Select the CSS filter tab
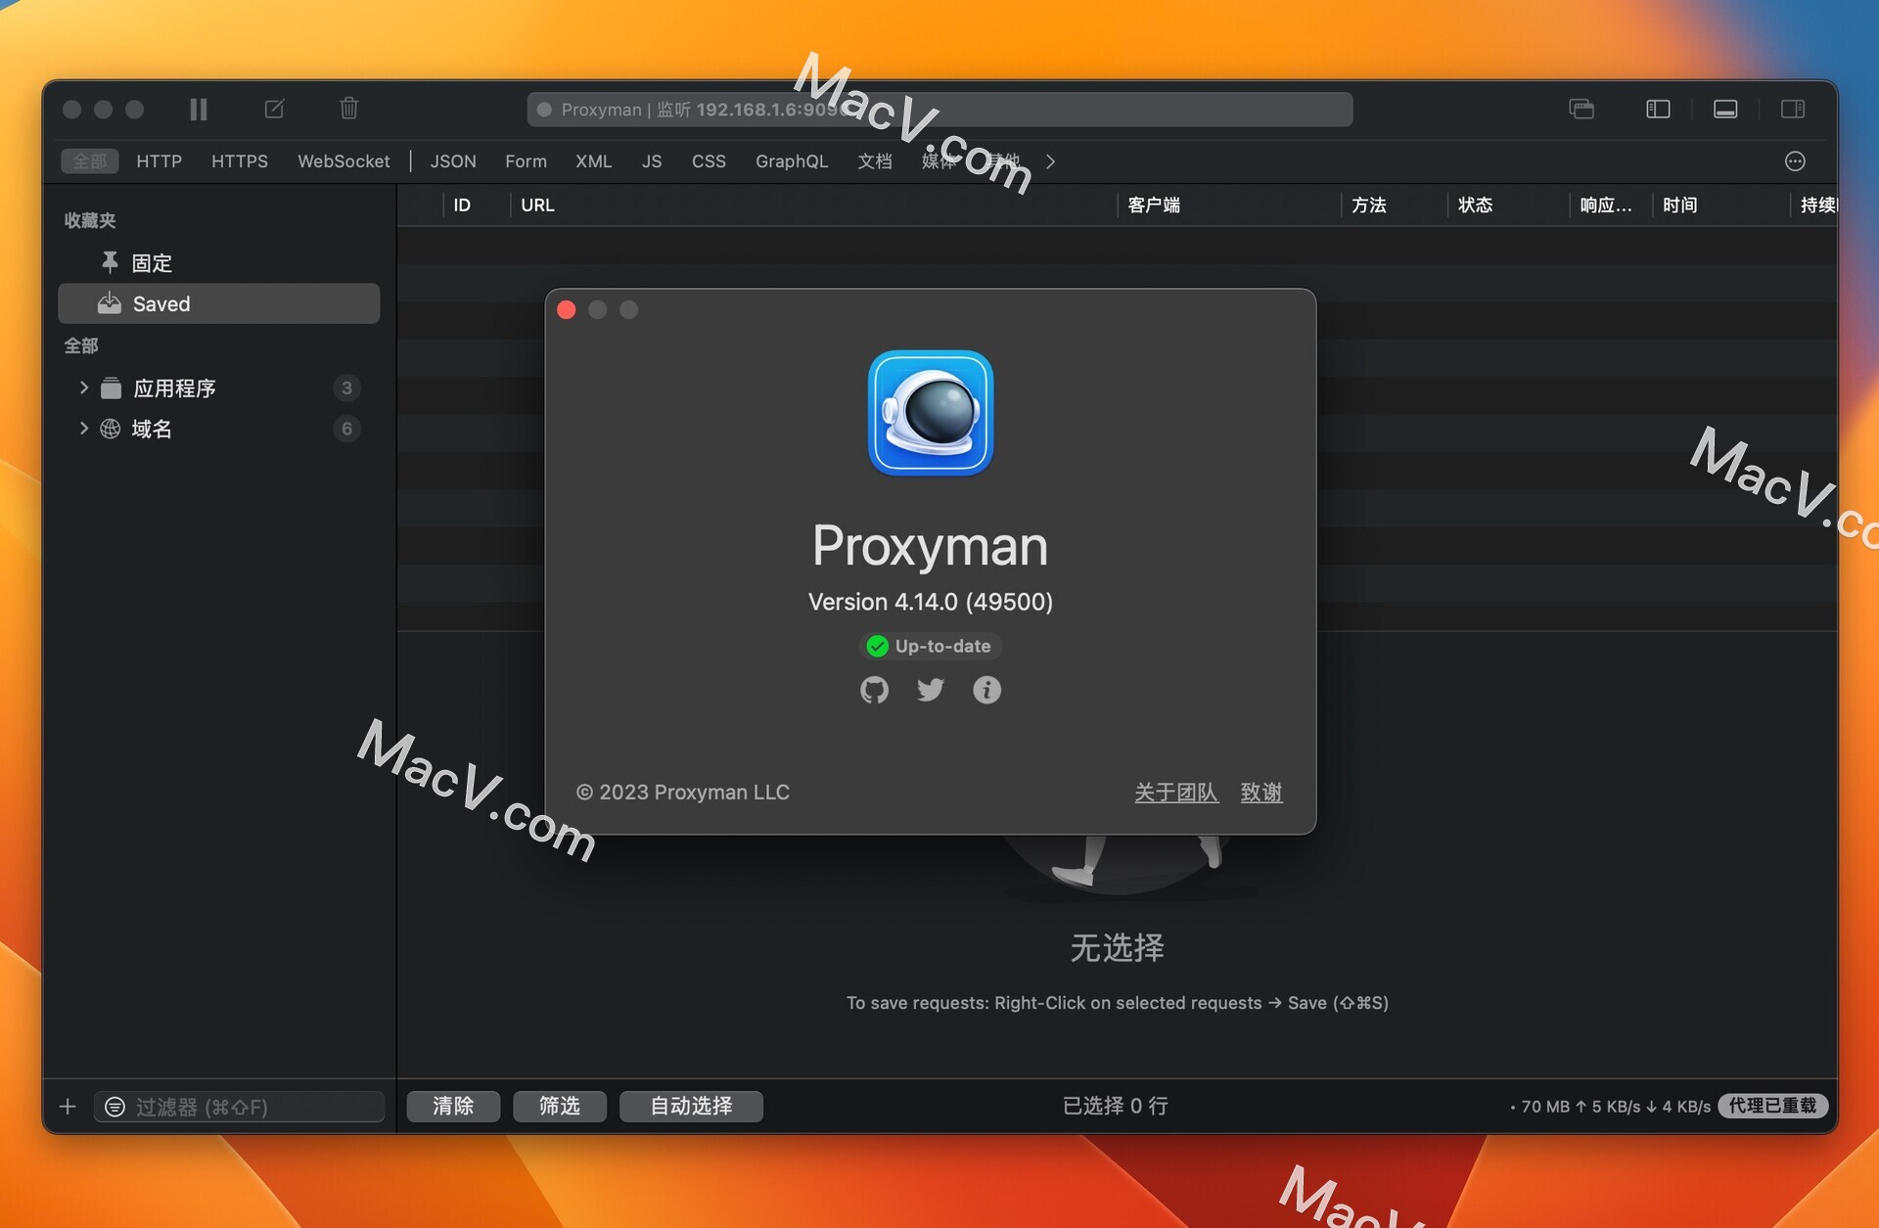This screenshot has width=1879, height=1228. coord(709,161)
